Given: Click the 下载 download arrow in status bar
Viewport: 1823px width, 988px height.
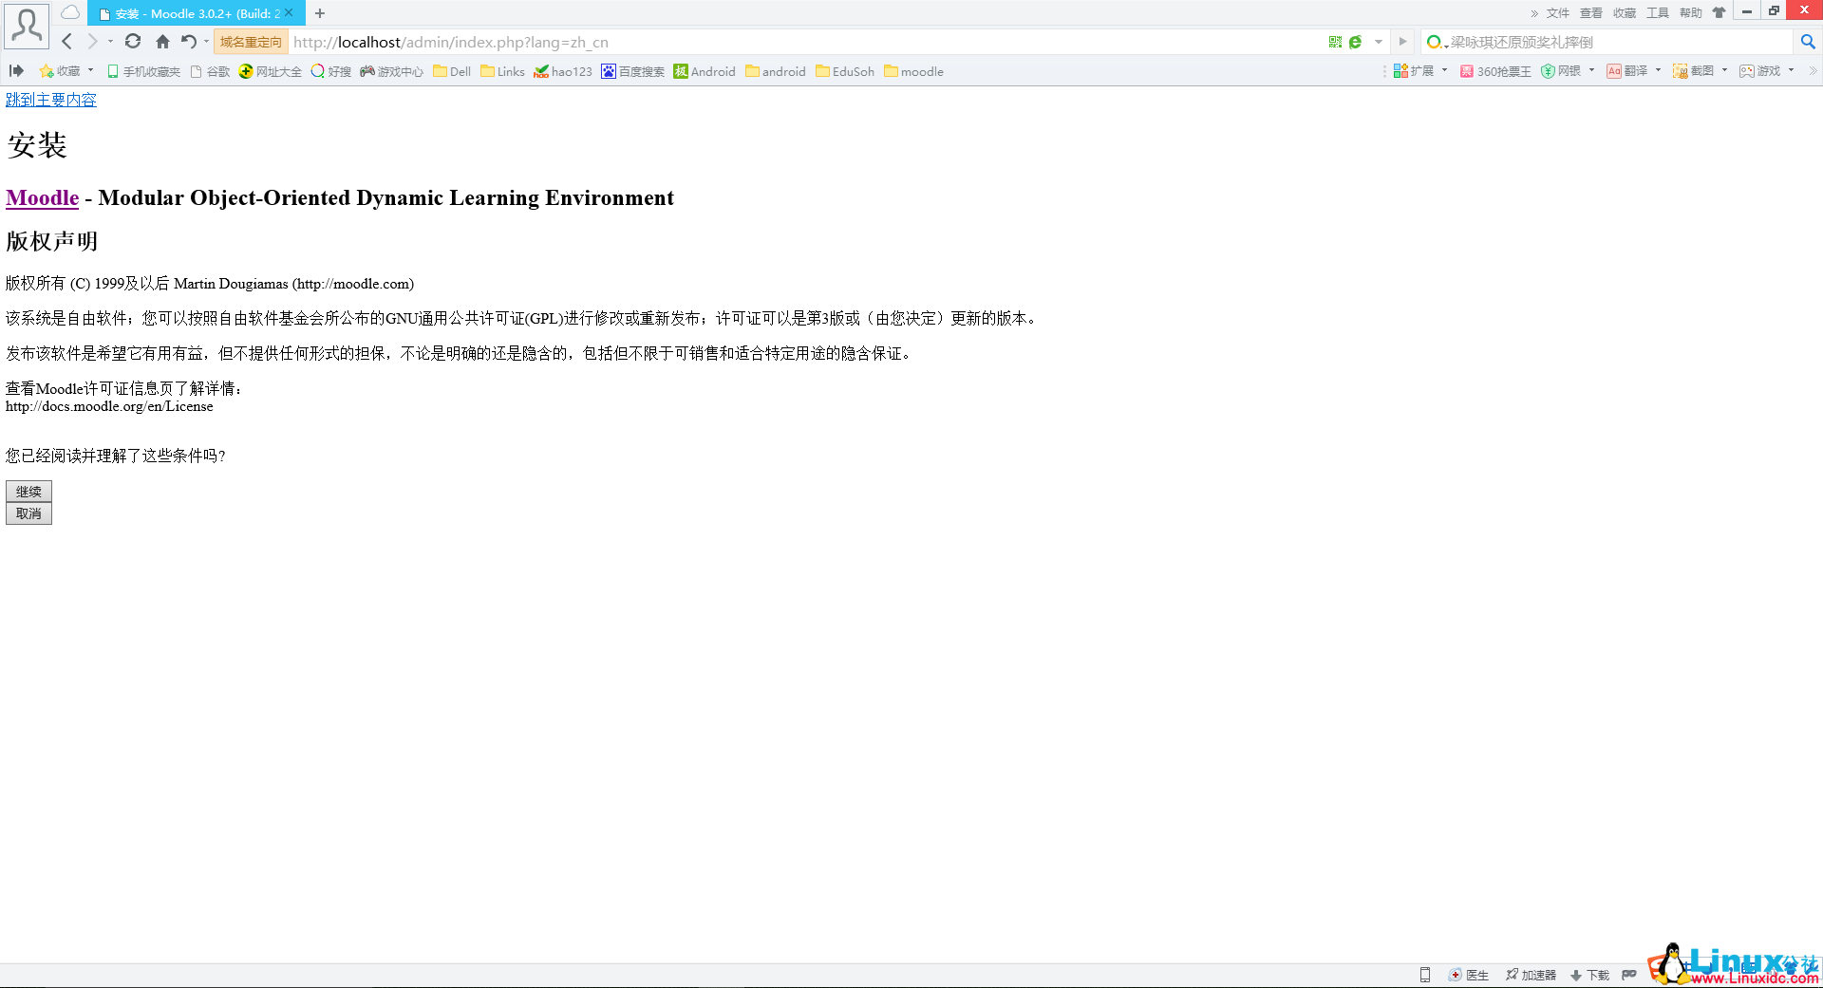Looking at the screenshot, I should (x=1576, y=976).
